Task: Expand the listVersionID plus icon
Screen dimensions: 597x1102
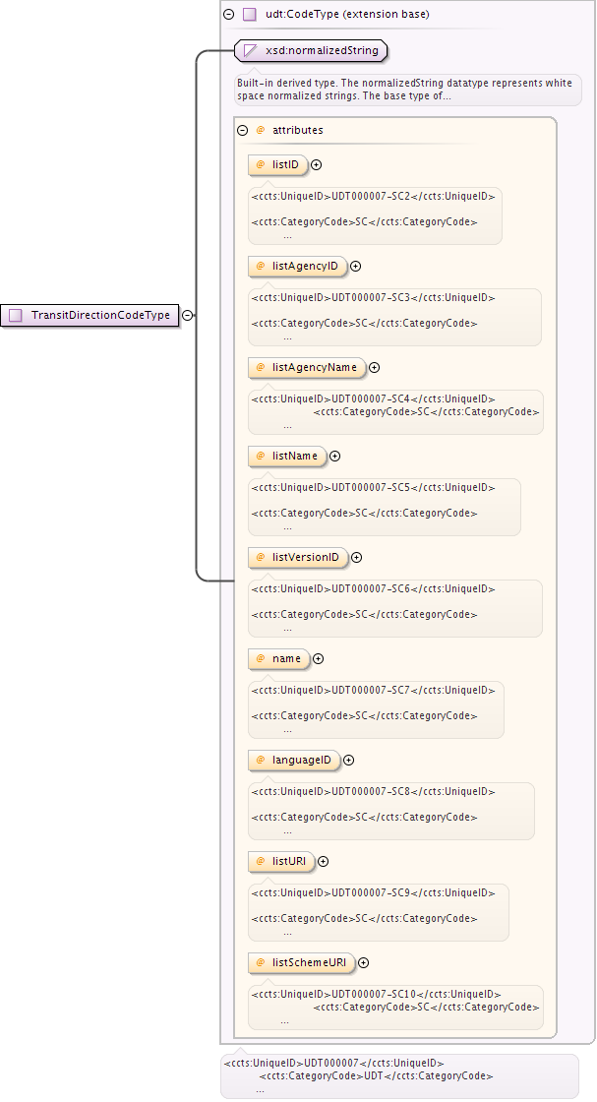Action: tap(356, 558)
